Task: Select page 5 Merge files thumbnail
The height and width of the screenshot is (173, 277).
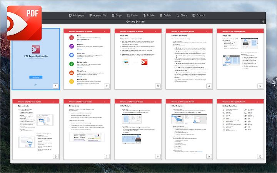Action: pos(240,59)
